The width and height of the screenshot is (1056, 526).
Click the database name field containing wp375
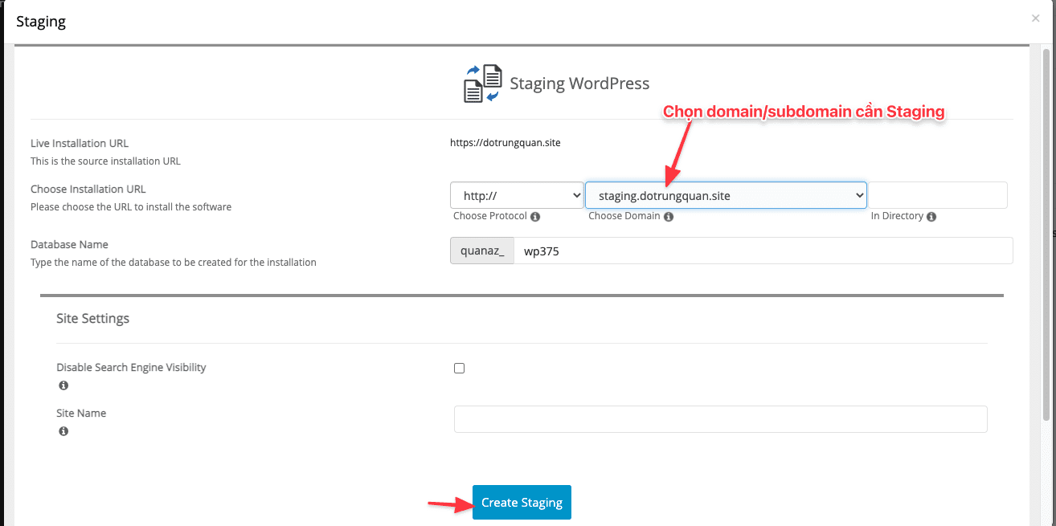click(723, 250)
